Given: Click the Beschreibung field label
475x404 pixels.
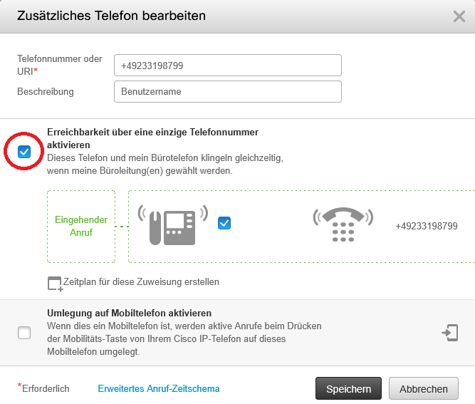Looking at the screenshot, I should [46, 92].
